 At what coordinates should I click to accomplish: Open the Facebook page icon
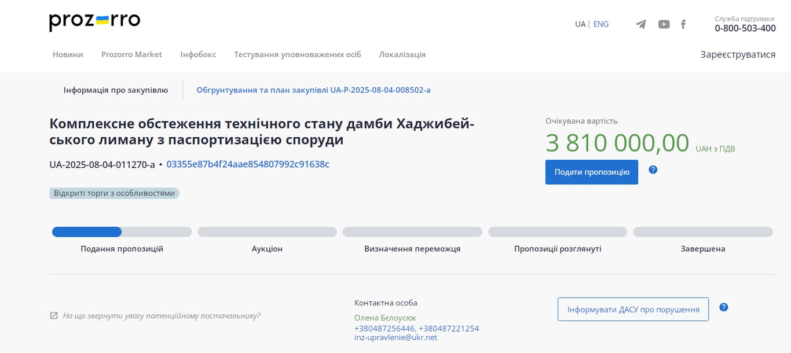(683, 24)
